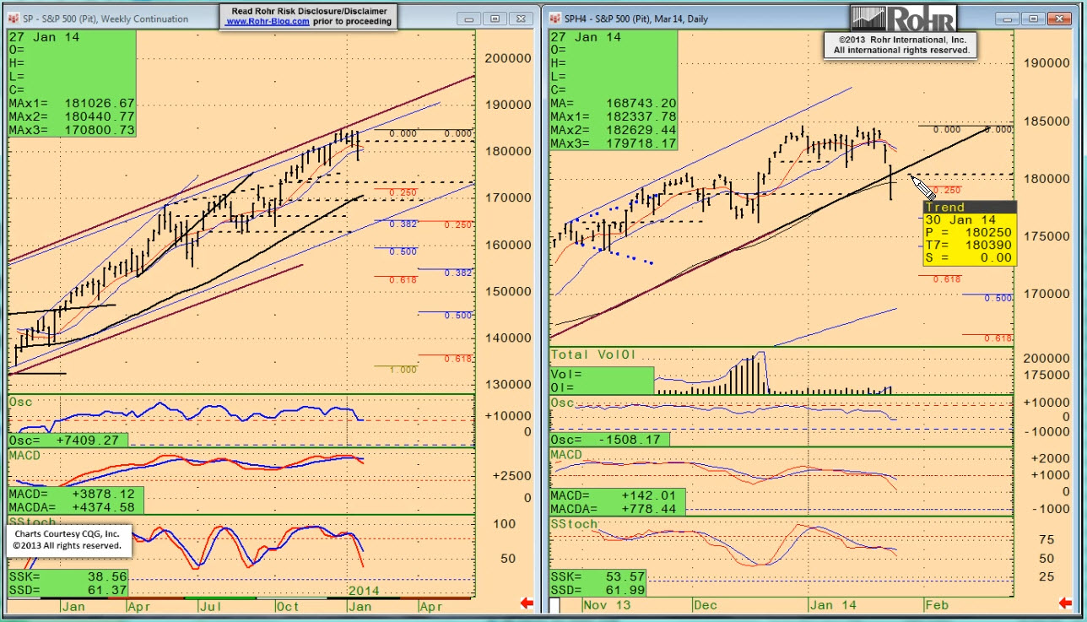
Task: Click the Charts Courtesy CQG notice
Action: pyautogui.click(x=67, y=540)
